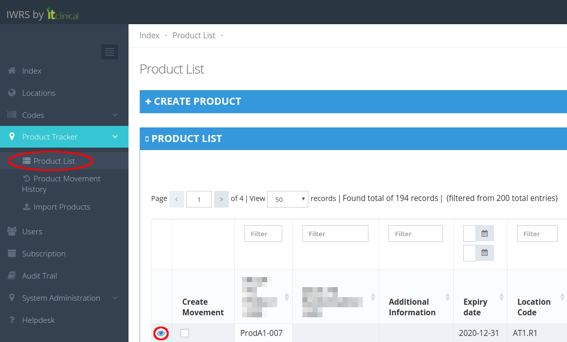Go to the next page arrow
The width and height of the screenshot is (567, 342).
tap(221, 199)
